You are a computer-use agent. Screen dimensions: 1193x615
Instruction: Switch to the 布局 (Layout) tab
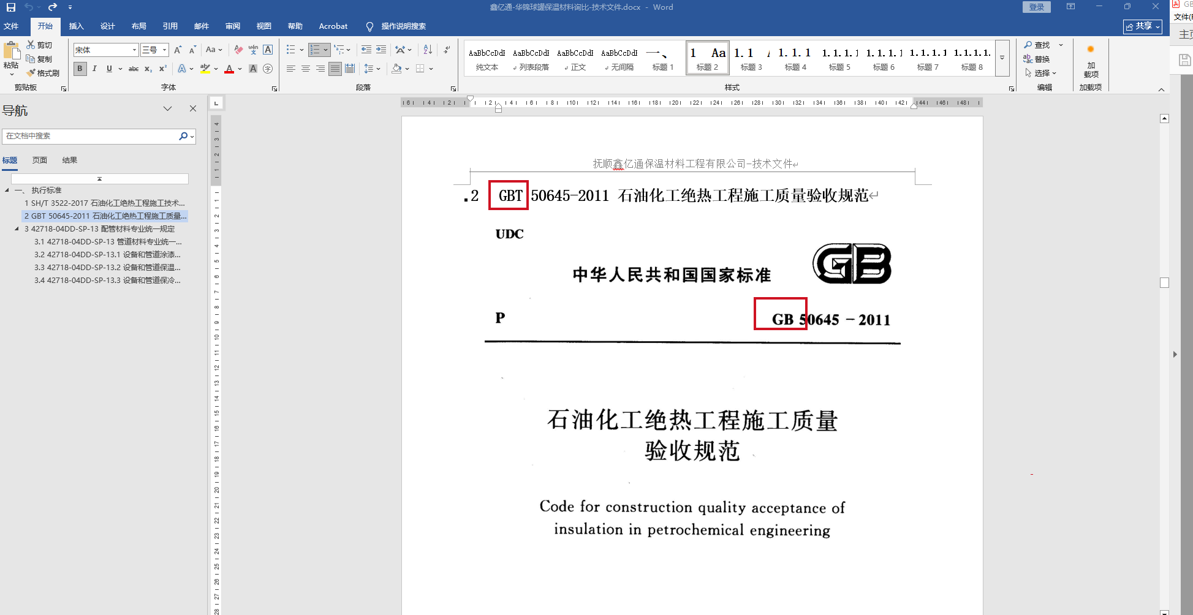click(138, 26)
